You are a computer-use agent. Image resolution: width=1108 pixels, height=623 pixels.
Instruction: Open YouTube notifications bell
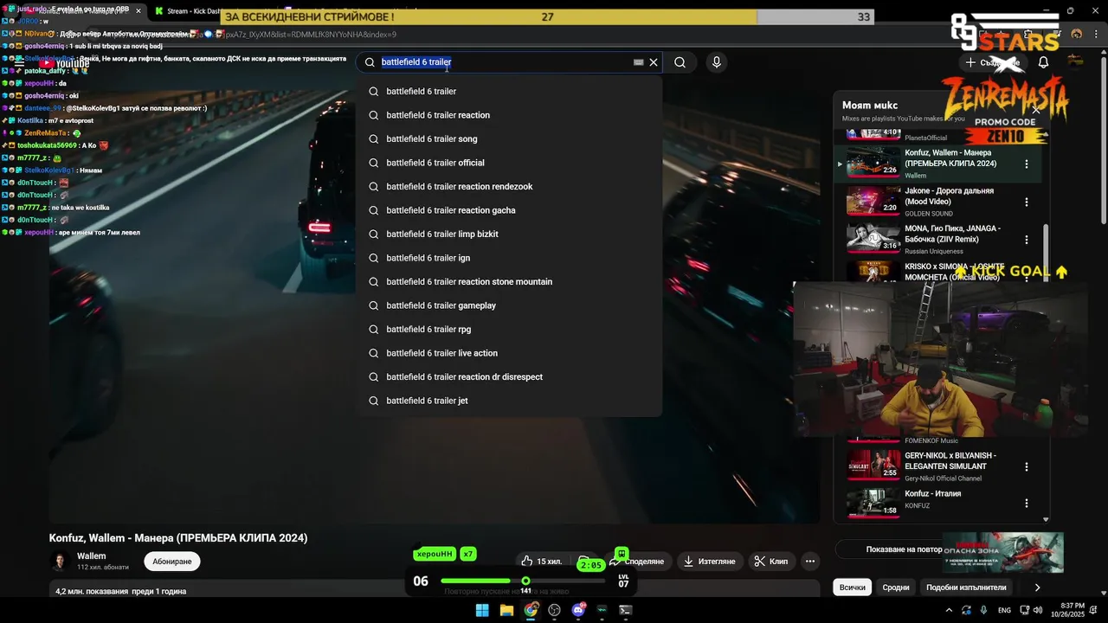click(1043, 62)
